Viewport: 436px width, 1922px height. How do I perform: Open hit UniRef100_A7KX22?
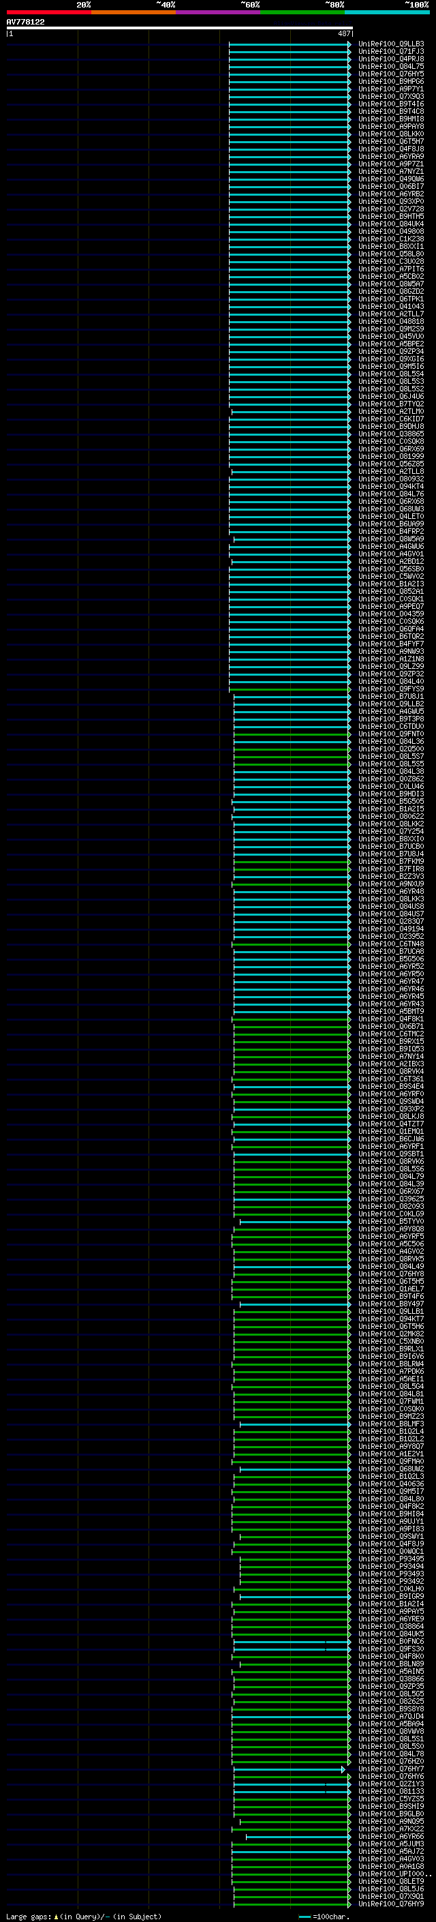[391, 1829]
